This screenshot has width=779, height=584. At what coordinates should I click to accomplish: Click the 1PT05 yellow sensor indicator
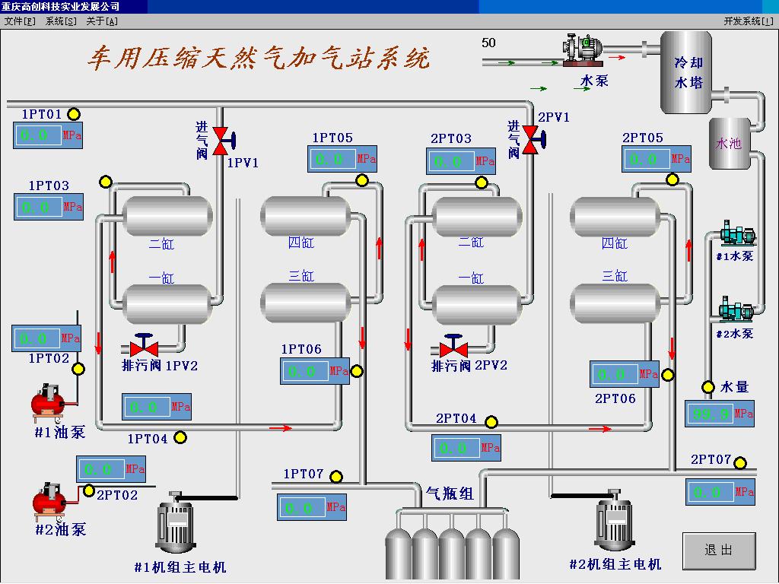362,180
